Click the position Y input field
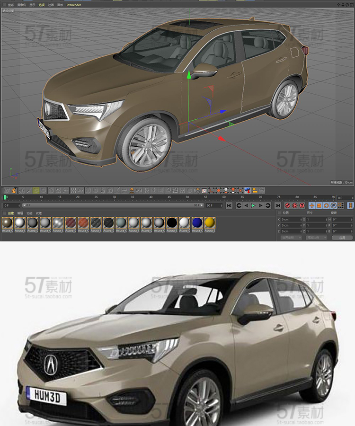Viewport: 355px width, 426px height. [292, 225]
